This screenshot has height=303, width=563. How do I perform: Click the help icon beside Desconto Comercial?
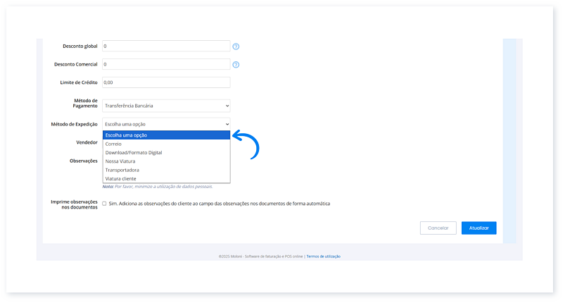[x=236, y=65]
